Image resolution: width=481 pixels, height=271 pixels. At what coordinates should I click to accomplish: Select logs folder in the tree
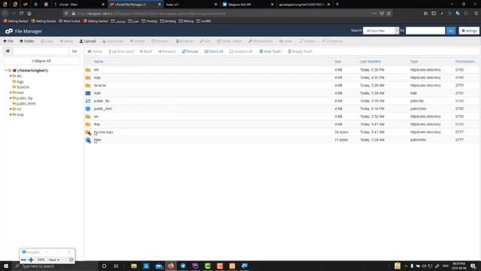(x=20, y=81)
